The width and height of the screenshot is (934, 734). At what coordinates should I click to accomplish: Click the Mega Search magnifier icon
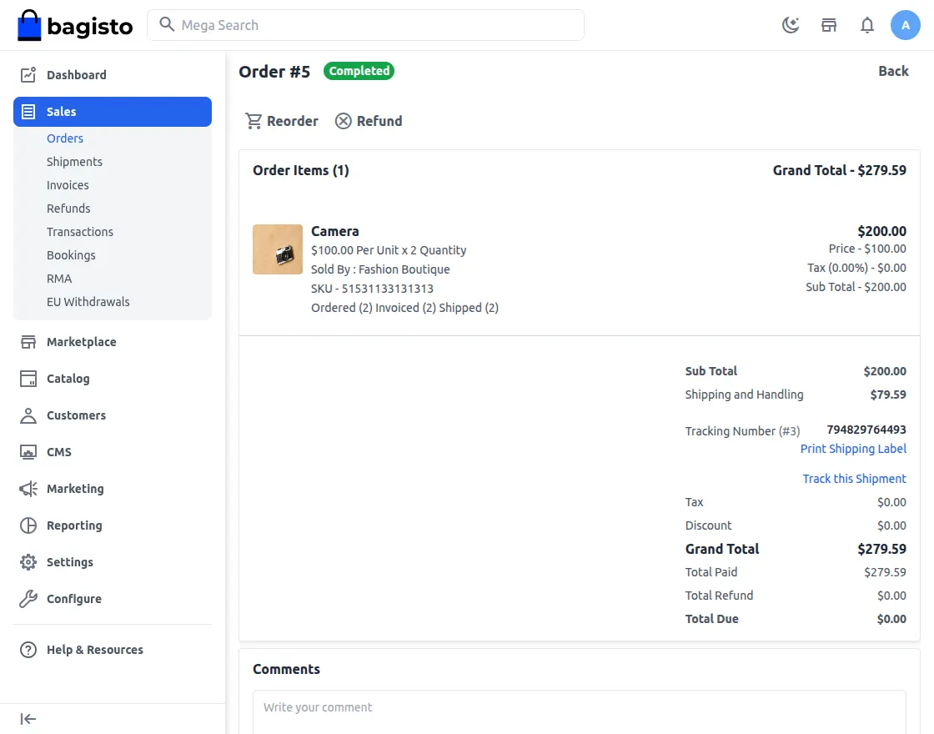tap(167, 24)
